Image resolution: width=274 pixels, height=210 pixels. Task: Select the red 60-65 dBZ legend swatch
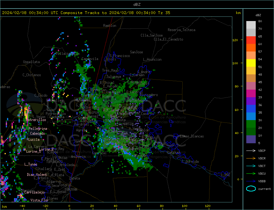(x=251, y=40)
